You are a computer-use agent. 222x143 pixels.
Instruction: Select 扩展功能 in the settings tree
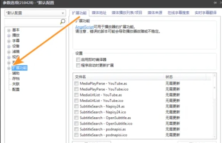tap(20, 68)
